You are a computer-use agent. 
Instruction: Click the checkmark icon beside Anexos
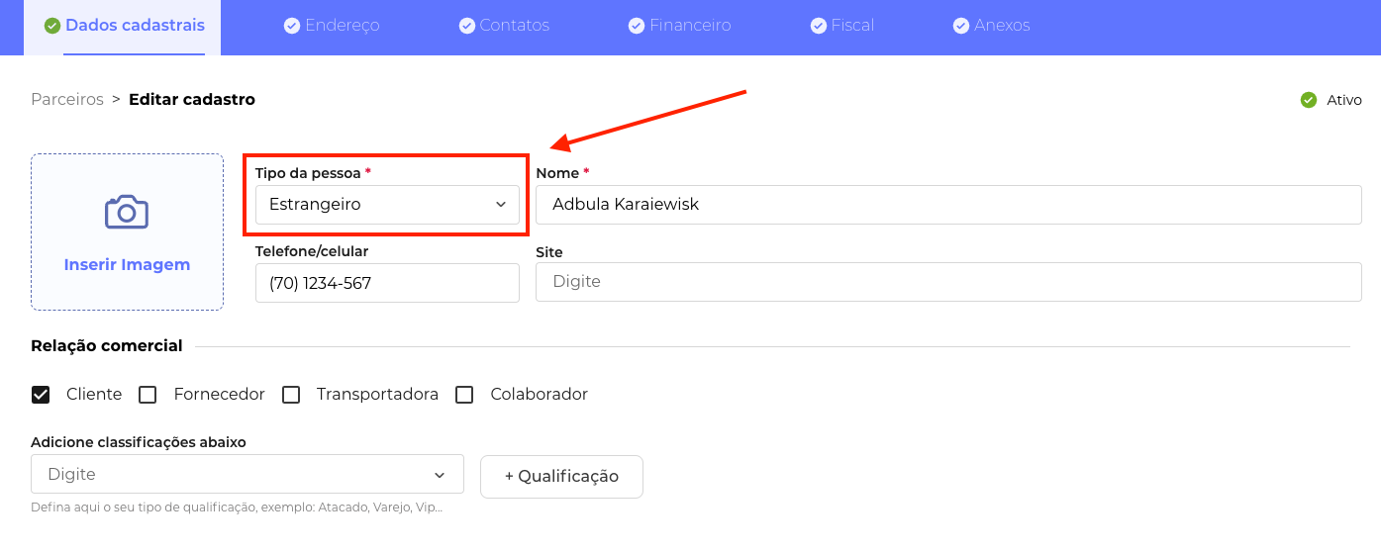961,26
